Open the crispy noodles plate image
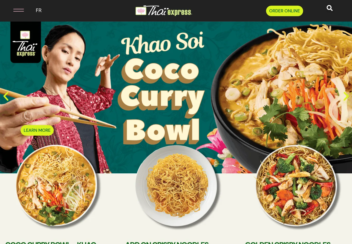Screen dimensions: 352x244 (x=176, y=185)
